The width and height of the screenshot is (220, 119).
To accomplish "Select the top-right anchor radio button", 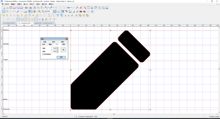I will (x=65, y=48).
